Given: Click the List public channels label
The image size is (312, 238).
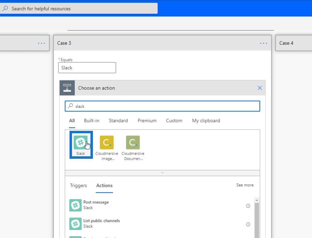Looking at the screenshot, I should point(102,221).
